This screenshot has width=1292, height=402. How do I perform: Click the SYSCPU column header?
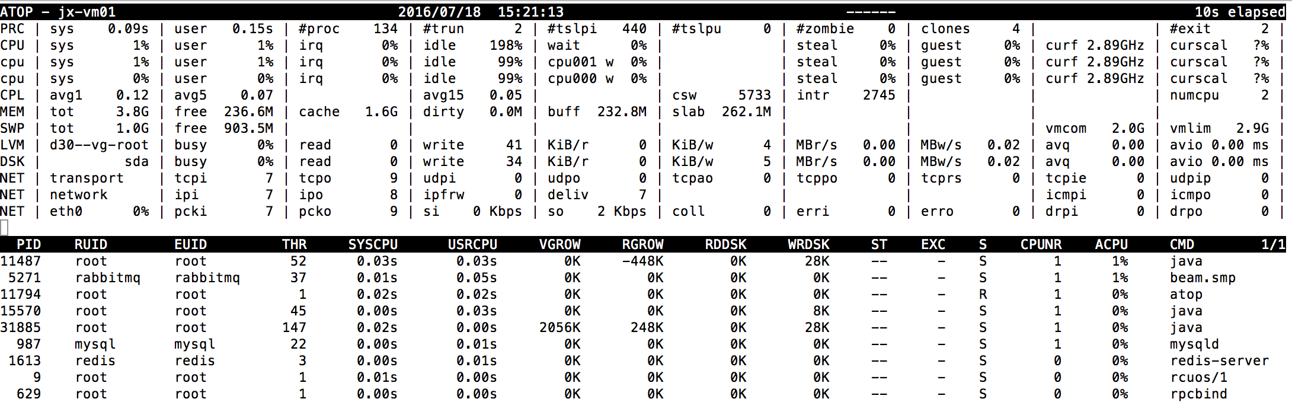pyautogui.click(x=373, y=244)
